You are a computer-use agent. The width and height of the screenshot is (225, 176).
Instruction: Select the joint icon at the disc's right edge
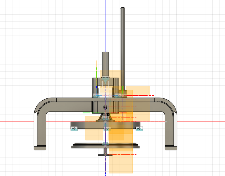click(139, 128)
